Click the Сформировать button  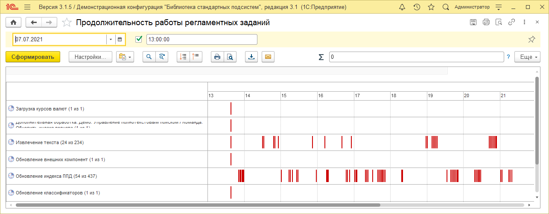(x=33, y=57)
